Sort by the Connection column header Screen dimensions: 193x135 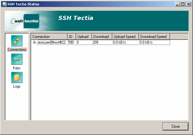(x=49, y=37)
